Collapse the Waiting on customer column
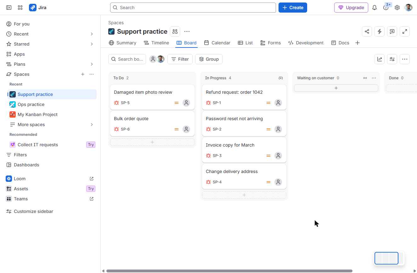The height and width of the screenshot is (273, 417). point(365,78)
